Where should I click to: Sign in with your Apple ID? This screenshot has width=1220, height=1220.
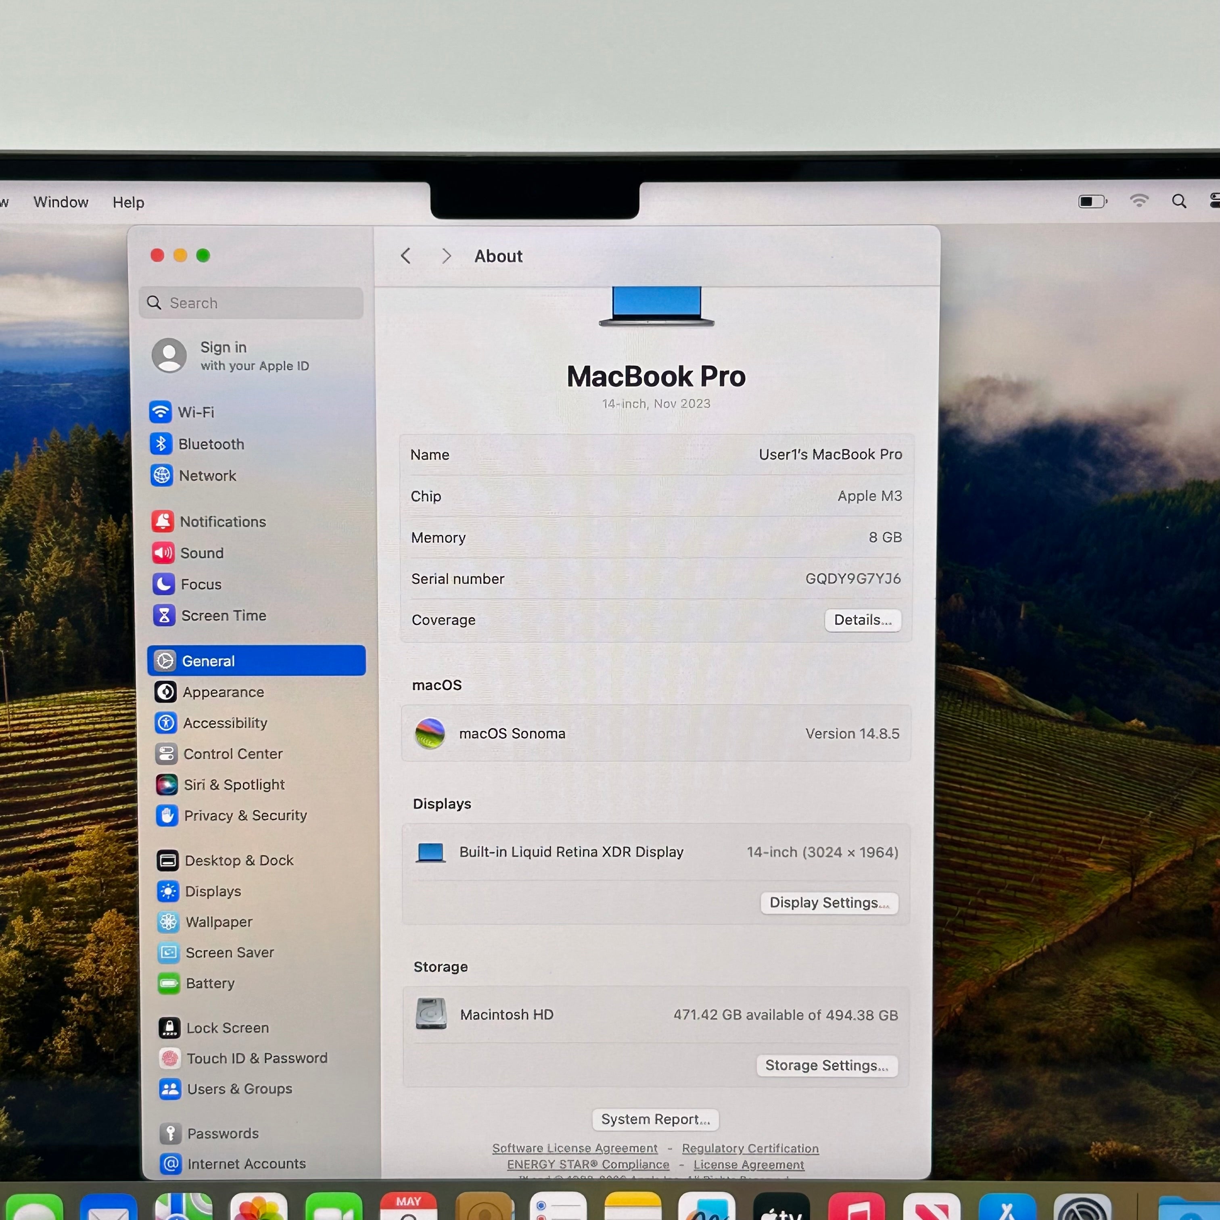tap(231, 355)
